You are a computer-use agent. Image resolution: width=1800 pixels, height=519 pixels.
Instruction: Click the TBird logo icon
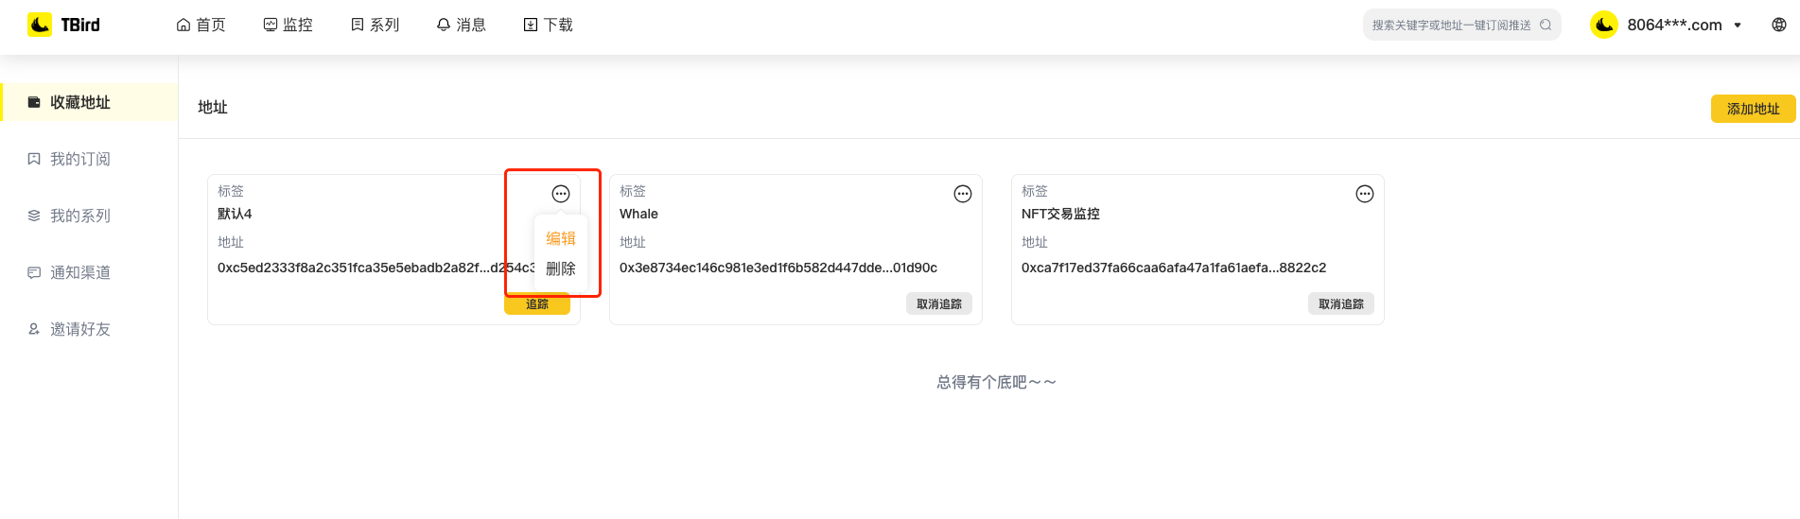tap(40, 25)
